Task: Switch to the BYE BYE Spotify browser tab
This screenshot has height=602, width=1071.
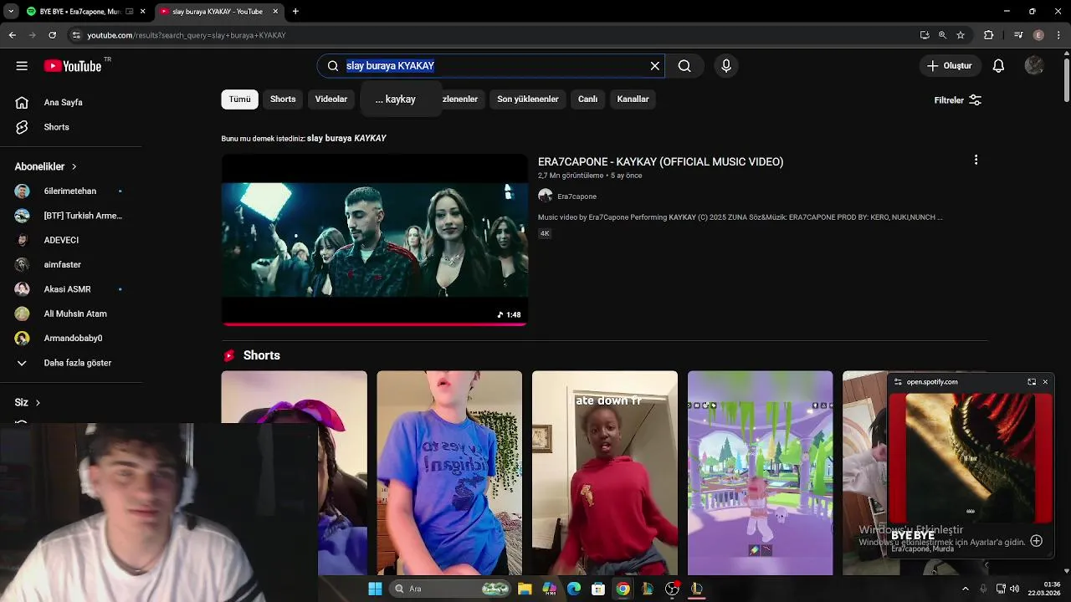Action: point(79,12)
